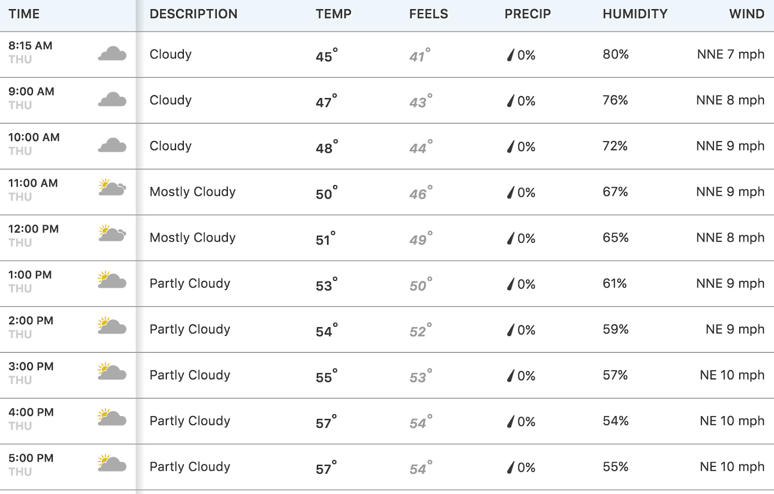Viewport: 774px width, 494px height.
Task: Click the HUMIDITY column header
Action: pos(635,14)
